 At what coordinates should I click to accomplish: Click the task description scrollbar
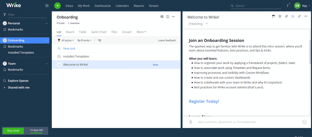tap(310, 52)
